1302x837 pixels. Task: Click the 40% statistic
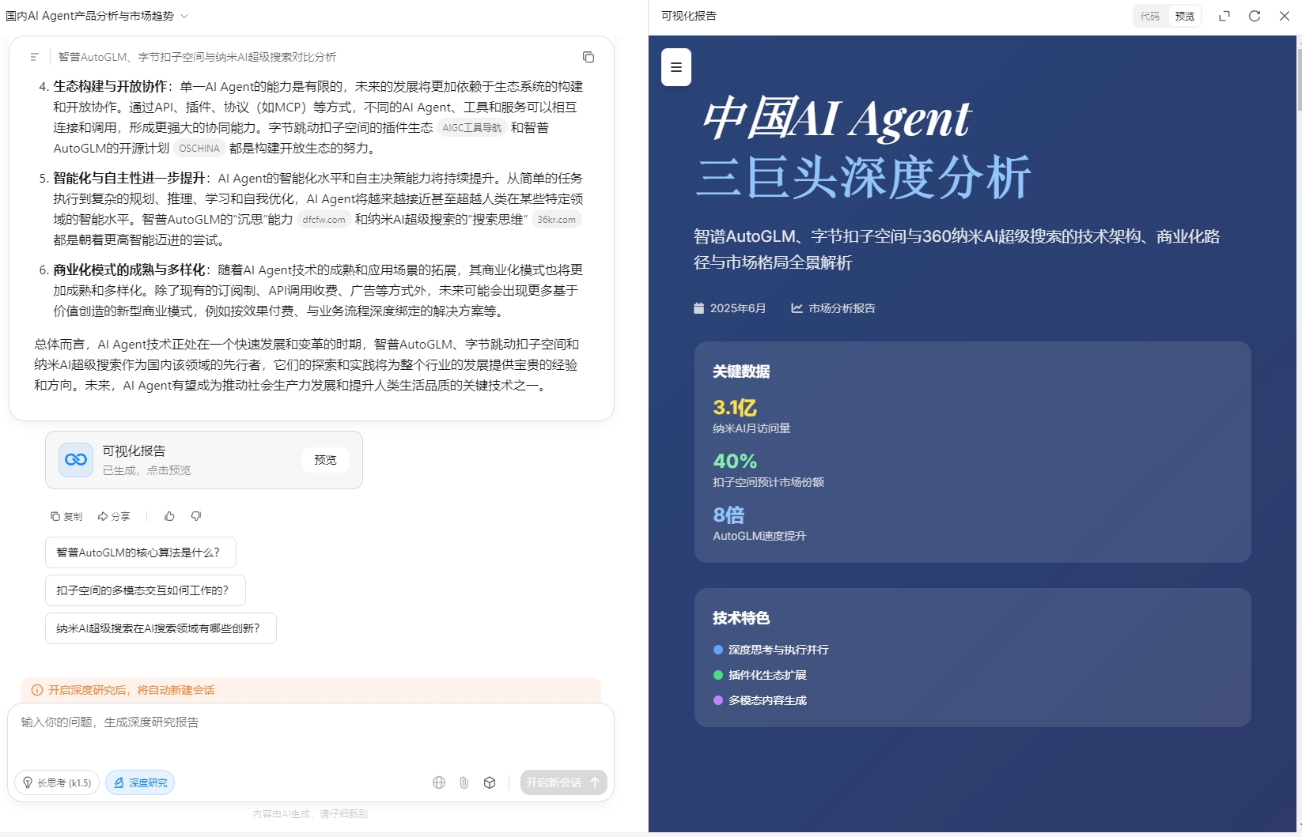735,461
